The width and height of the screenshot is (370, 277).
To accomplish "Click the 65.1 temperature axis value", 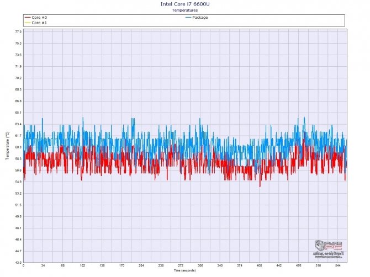I will pos(18,113).
